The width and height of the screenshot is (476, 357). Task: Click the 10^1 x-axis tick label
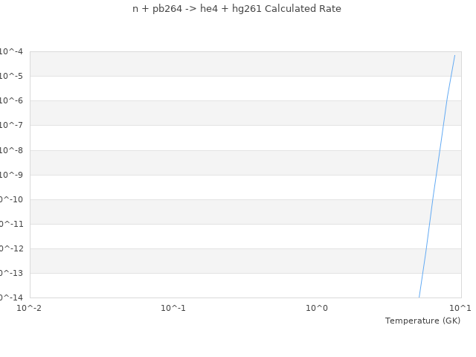pos(460,307)
